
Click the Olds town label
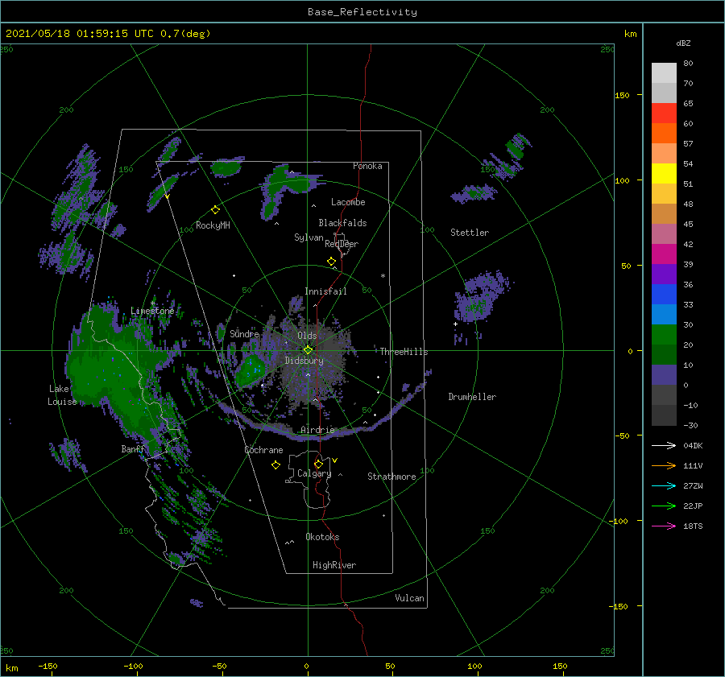307,336
